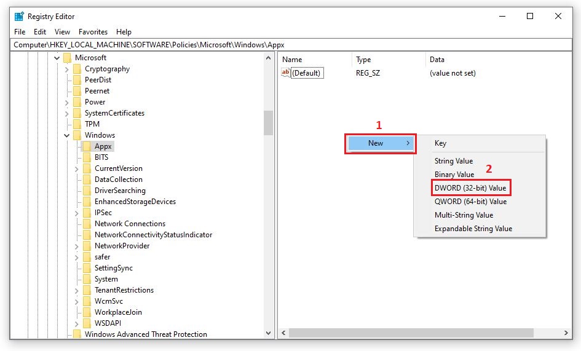This screenshot has height=351, width=581.
Task: Collapse the Microsoft tree node
Action: [57, 58]
